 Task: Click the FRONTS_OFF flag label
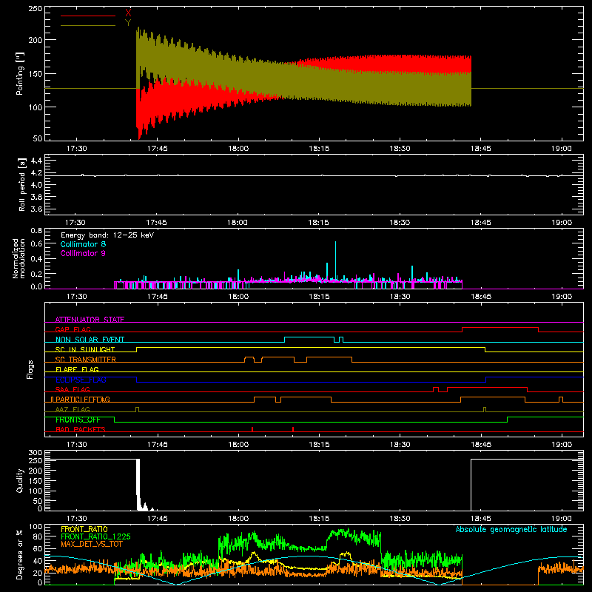click(78, 420)
